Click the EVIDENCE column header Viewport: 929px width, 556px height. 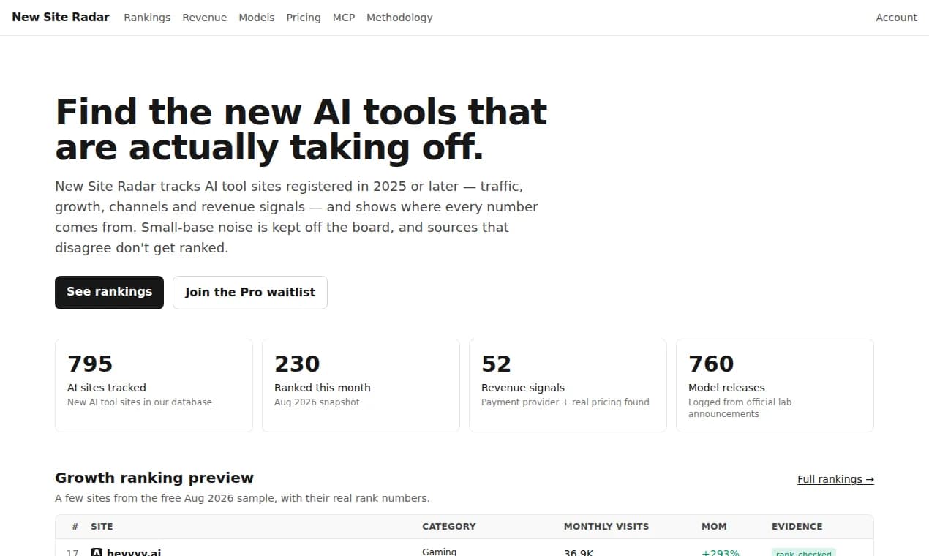coord(797,527)
